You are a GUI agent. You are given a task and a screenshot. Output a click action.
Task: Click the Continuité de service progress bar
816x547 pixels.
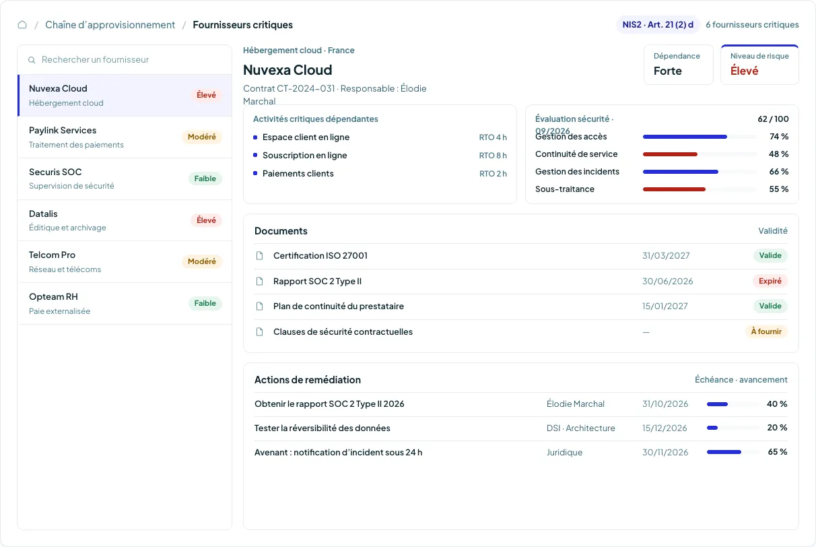pos(700,154)
